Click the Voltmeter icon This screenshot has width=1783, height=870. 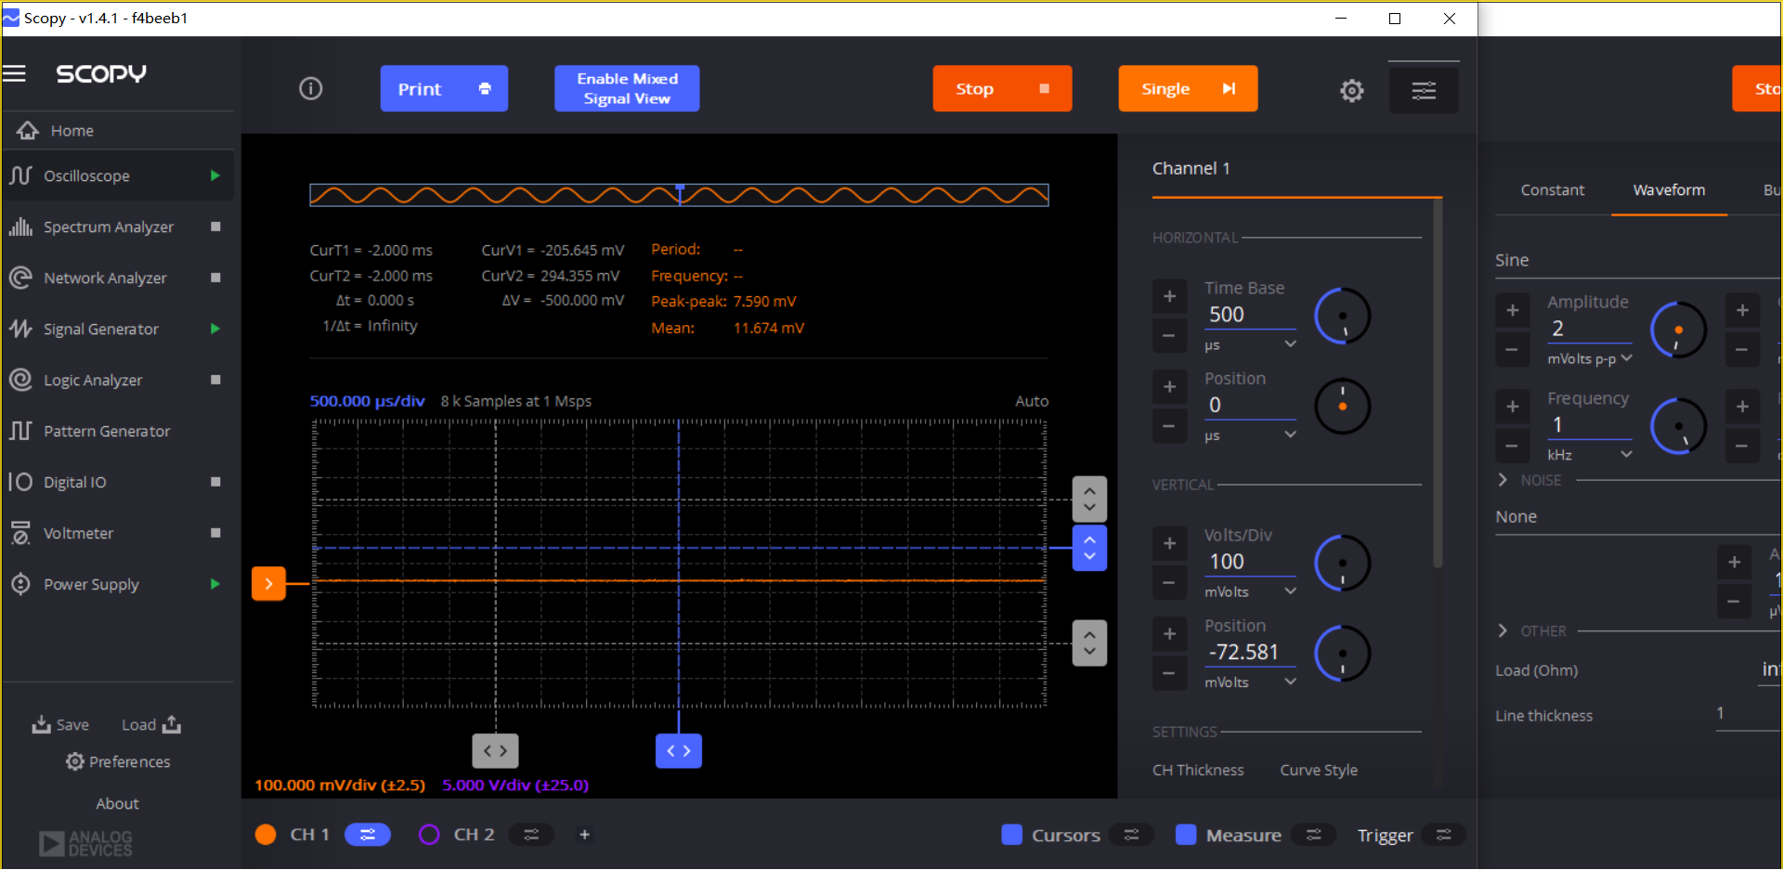coord(20,533)
